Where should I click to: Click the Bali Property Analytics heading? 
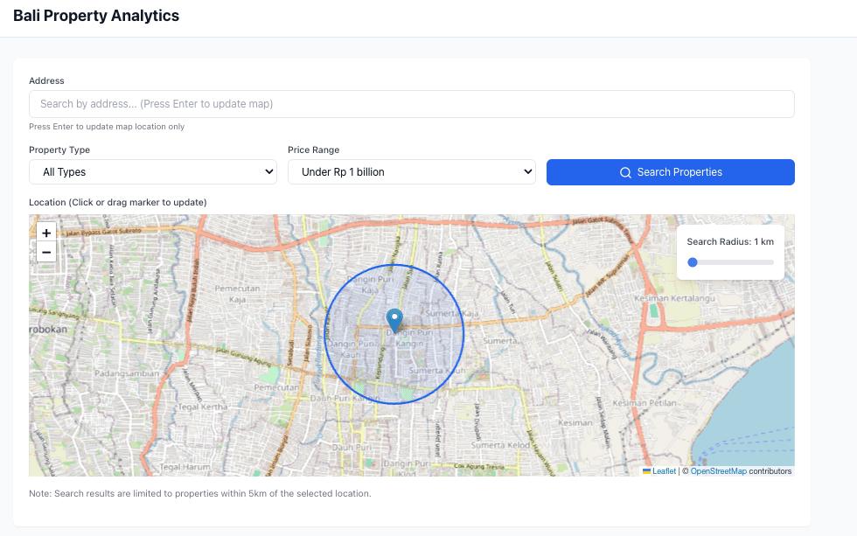[96, 16]
